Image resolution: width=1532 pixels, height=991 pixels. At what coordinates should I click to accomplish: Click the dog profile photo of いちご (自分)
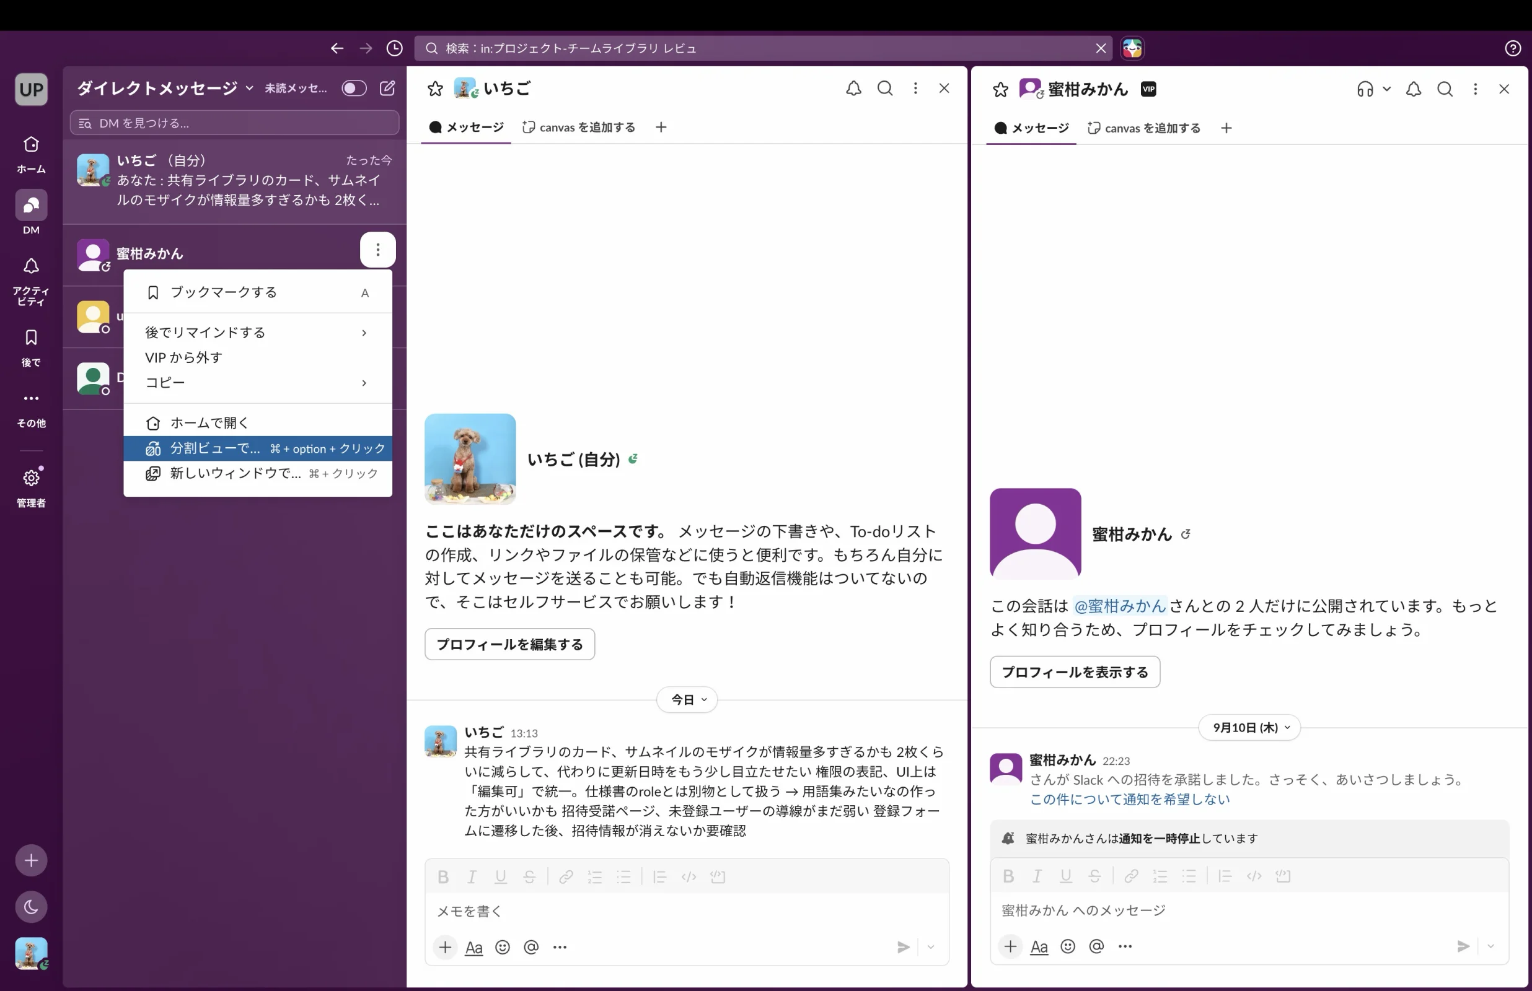pos(470,459)
